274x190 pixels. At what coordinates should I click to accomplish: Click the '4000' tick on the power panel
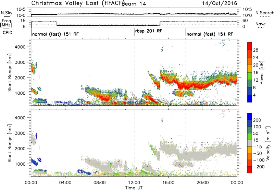(x=20, y=47)
